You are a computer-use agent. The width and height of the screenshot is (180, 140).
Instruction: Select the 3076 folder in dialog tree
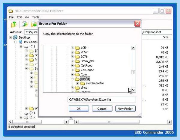(x=84, y=57)
